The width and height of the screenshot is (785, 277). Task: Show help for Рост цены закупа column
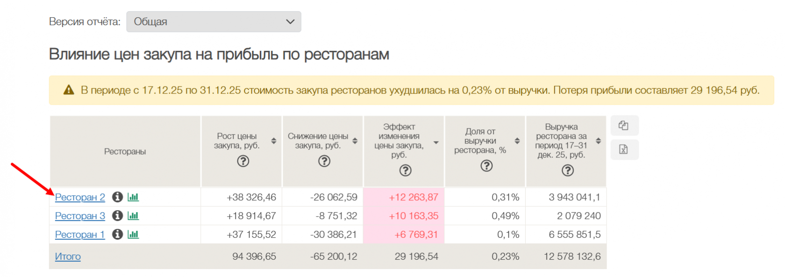[x=243, y=161]
